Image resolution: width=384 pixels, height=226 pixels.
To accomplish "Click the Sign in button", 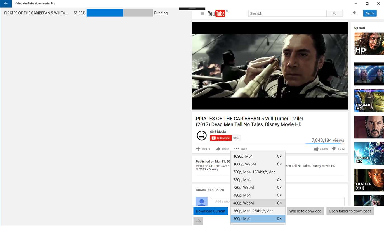I will [x=370, y=13].
